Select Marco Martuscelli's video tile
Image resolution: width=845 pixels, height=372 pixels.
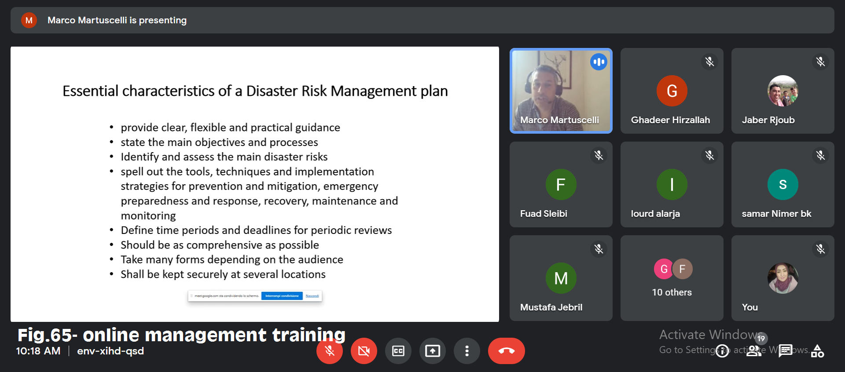click(x=561, y=91)
